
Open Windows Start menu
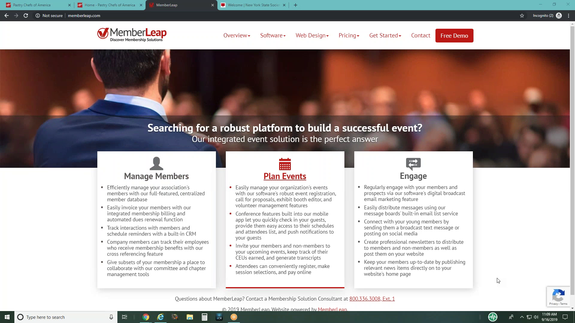click(7, 317)
